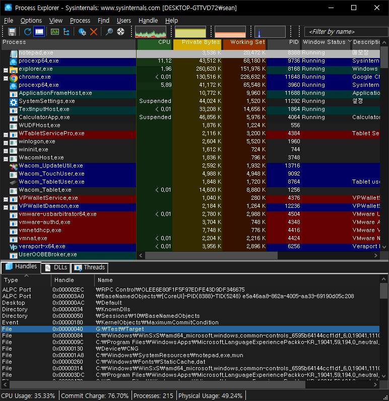Open the blue I/O mini graph

[x=270, y=32]
